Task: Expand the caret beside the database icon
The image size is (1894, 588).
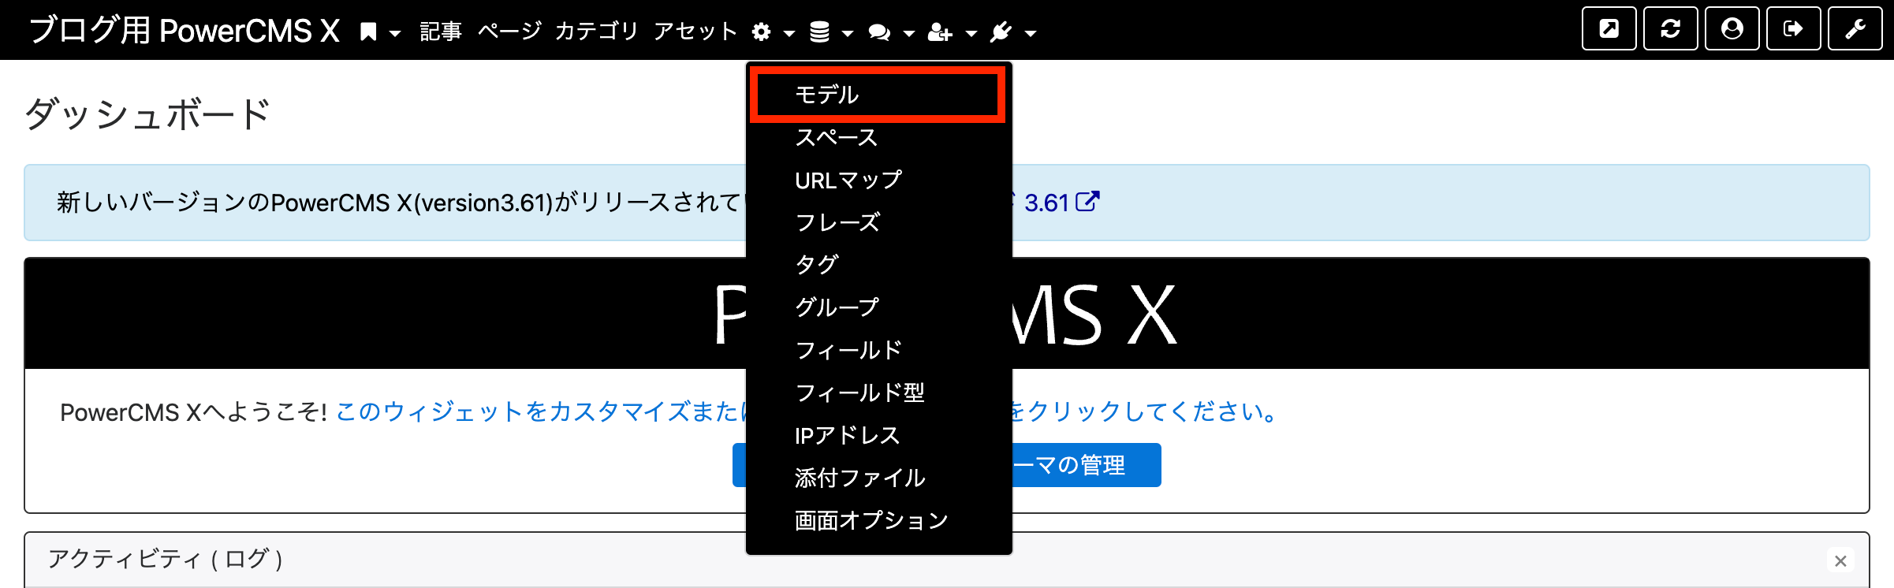Action: [848, 33]
